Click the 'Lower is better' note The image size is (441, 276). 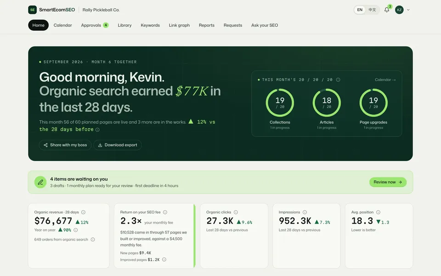tap(363, 230)
